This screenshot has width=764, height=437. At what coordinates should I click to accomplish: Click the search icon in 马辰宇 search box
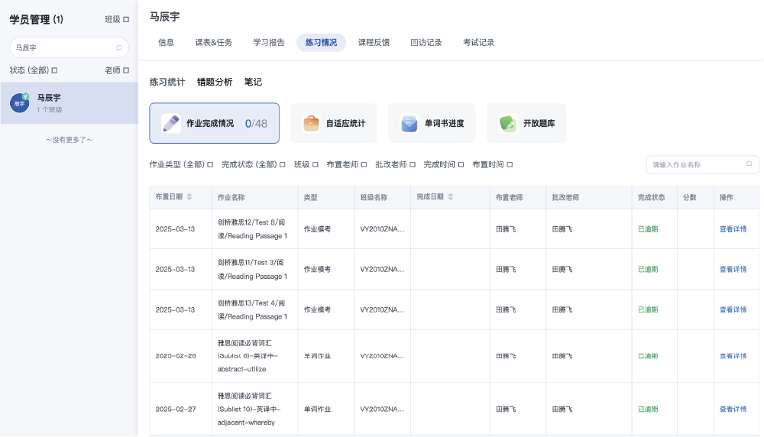pyautogui.click(x=118, y=47)
